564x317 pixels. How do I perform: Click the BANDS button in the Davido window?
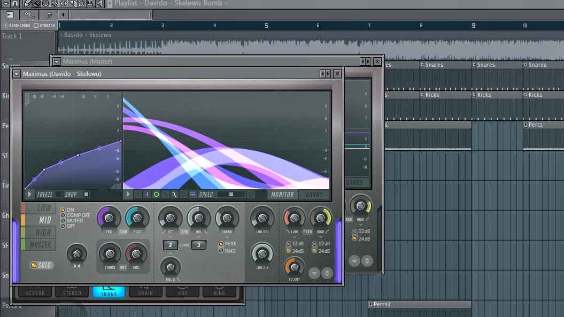[314, 195]
